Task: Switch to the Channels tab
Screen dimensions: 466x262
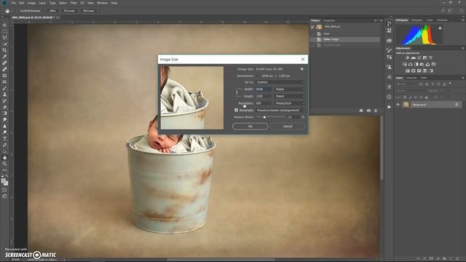Action: (x=411, y=78)
